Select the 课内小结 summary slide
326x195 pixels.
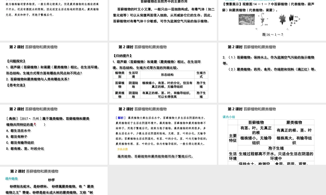(272, 135)
